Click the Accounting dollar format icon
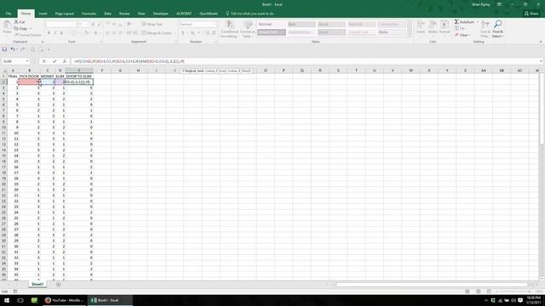545x306 pixels. pos(182,33)
